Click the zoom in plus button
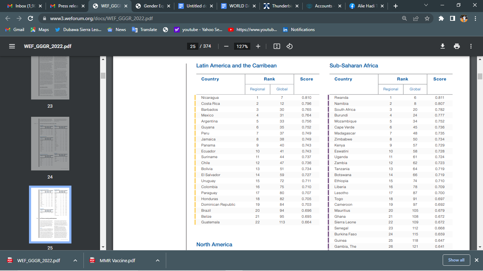This screenshot has width=483, height=271. coord(258,46)
